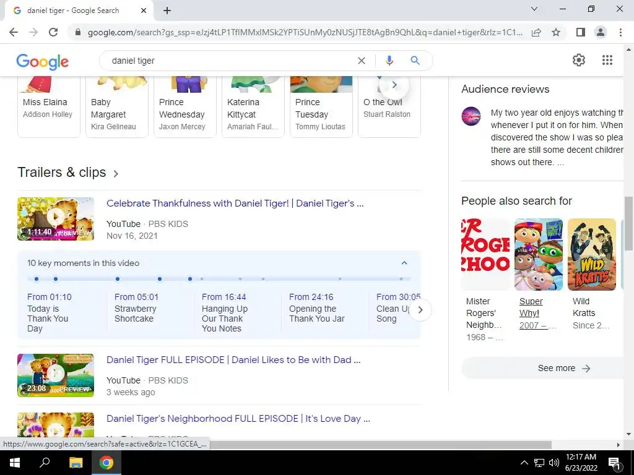The width and height of the screenshot is (634, 475).
Task: Open Katerina Kittycat cast card
Action: pyautogui.click(x=253, y=107)
